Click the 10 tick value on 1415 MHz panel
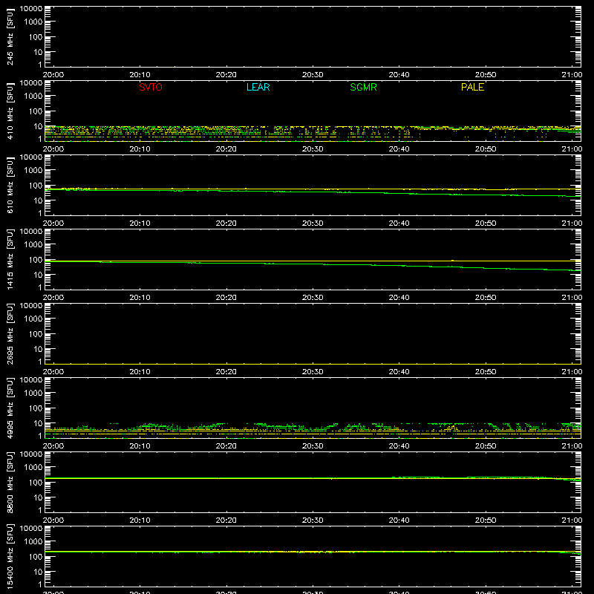The height and width of the screenshot is (594, 594). pos(38,275)
